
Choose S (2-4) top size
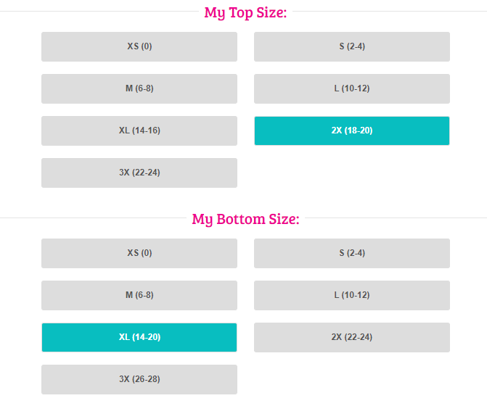pos(351,46)
